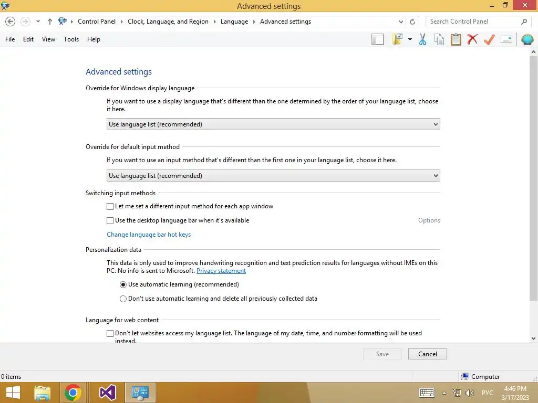The image size is (538, 403).
Task: Click the Cancel button
Action: (428, 354)
